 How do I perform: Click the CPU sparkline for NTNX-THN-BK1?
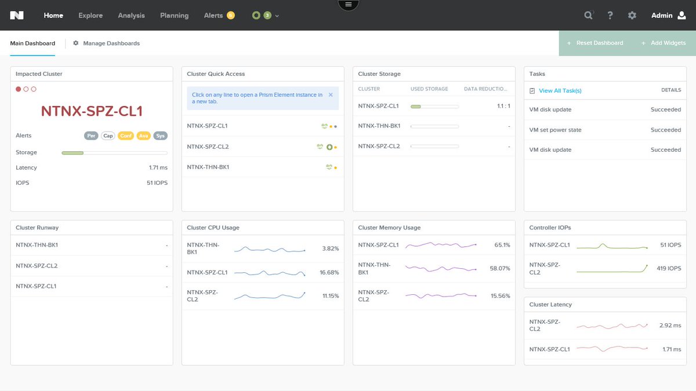[270, 249]
